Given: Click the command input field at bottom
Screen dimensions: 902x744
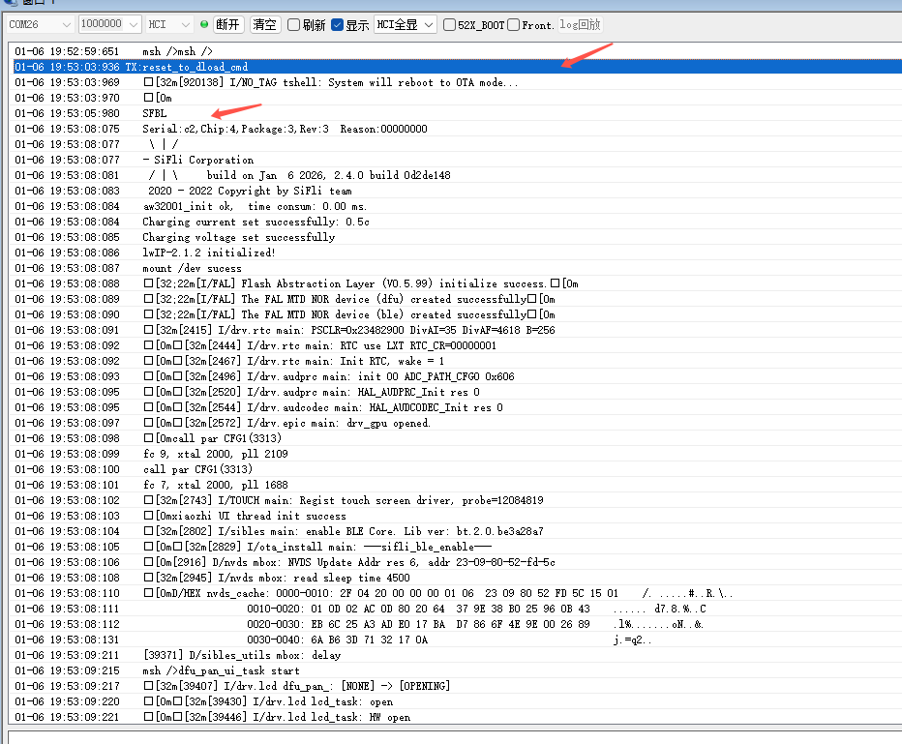Looking at the screenshot, I should pyautogui.click(x=451, y=736).
